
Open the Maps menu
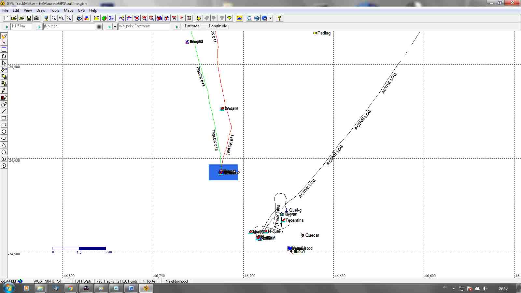click(68, 10)
